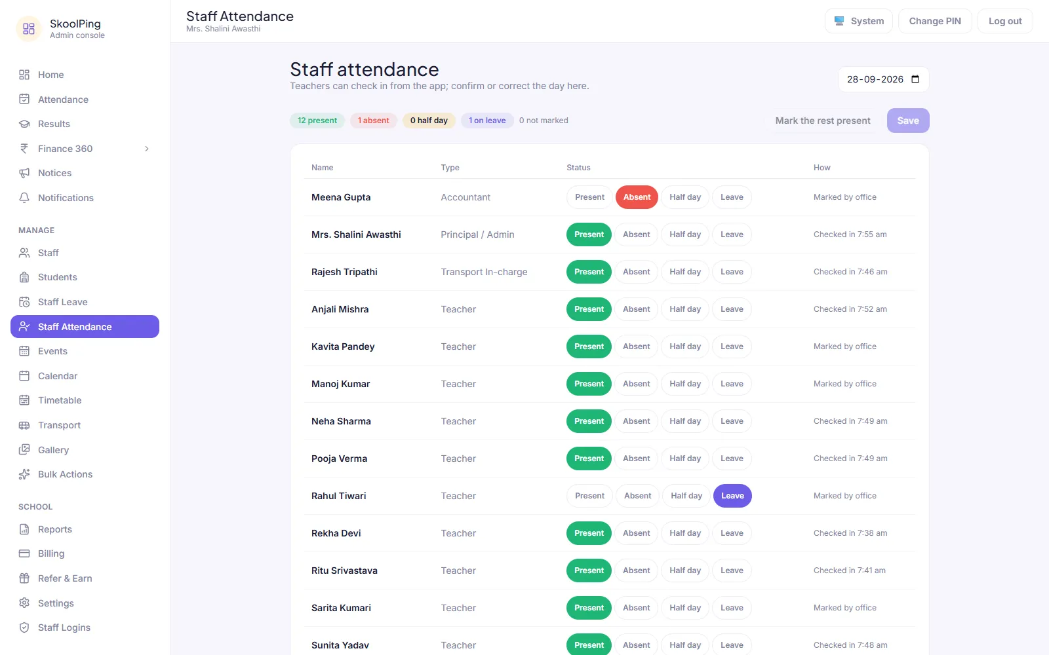
Task: Open Timetable from the sidebar
Action: 85,400
